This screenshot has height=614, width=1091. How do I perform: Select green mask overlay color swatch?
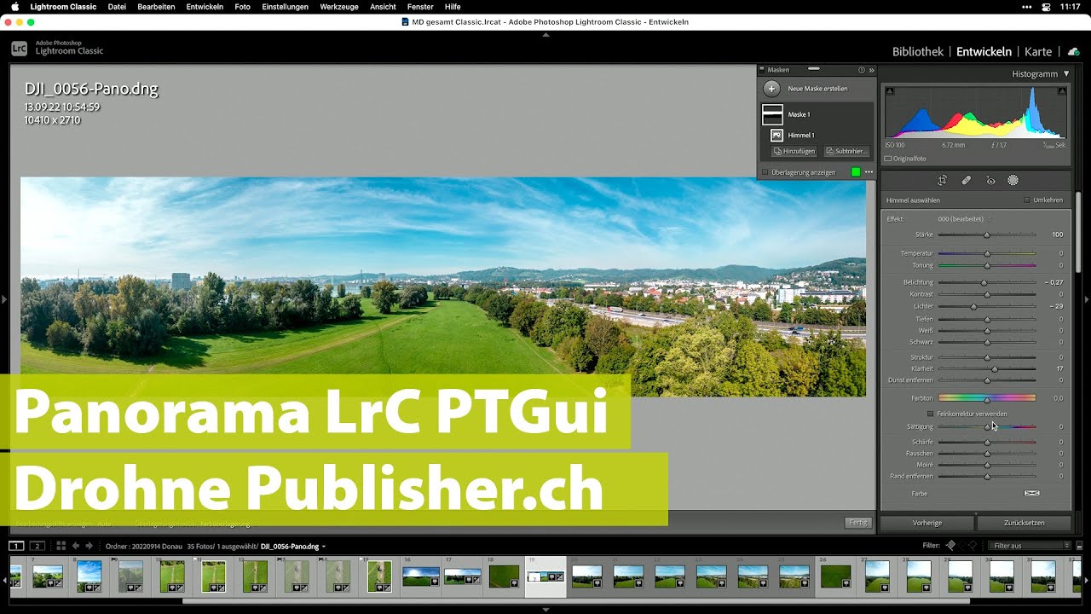coord(856,172)
